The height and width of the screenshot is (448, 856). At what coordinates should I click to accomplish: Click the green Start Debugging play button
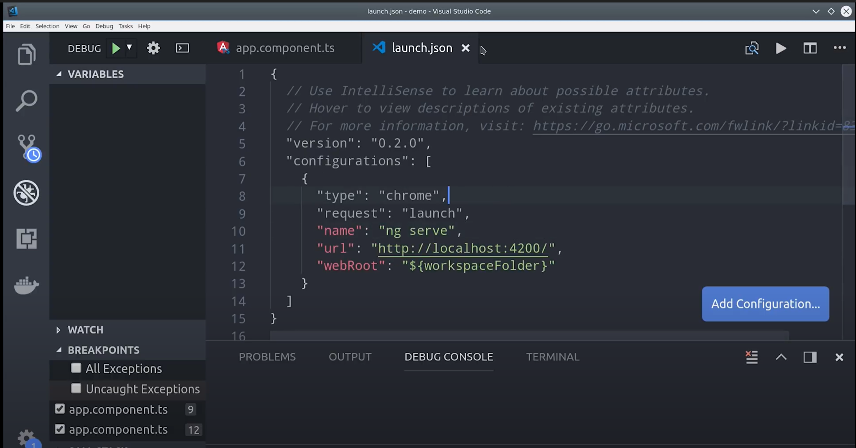(116, 48)
